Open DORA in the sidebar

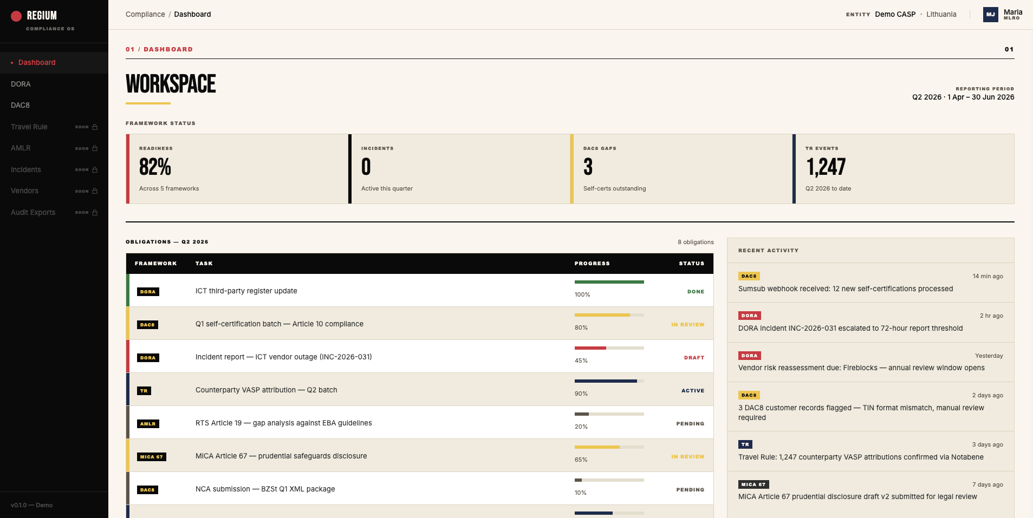pyautogui.click(x=54, y=84)
